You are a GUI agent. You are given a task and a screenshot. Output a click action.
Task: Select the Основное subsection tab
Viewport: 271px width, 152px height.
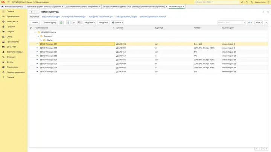(x=35, y=17)
